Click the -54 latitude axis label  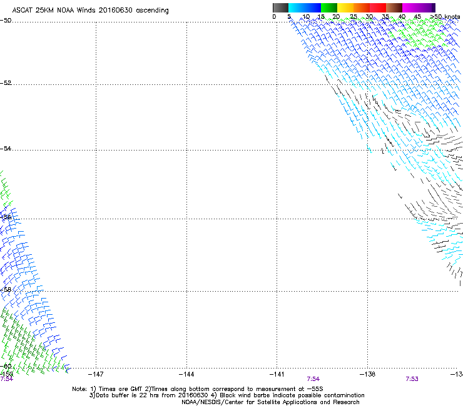[x=6, y=149]
